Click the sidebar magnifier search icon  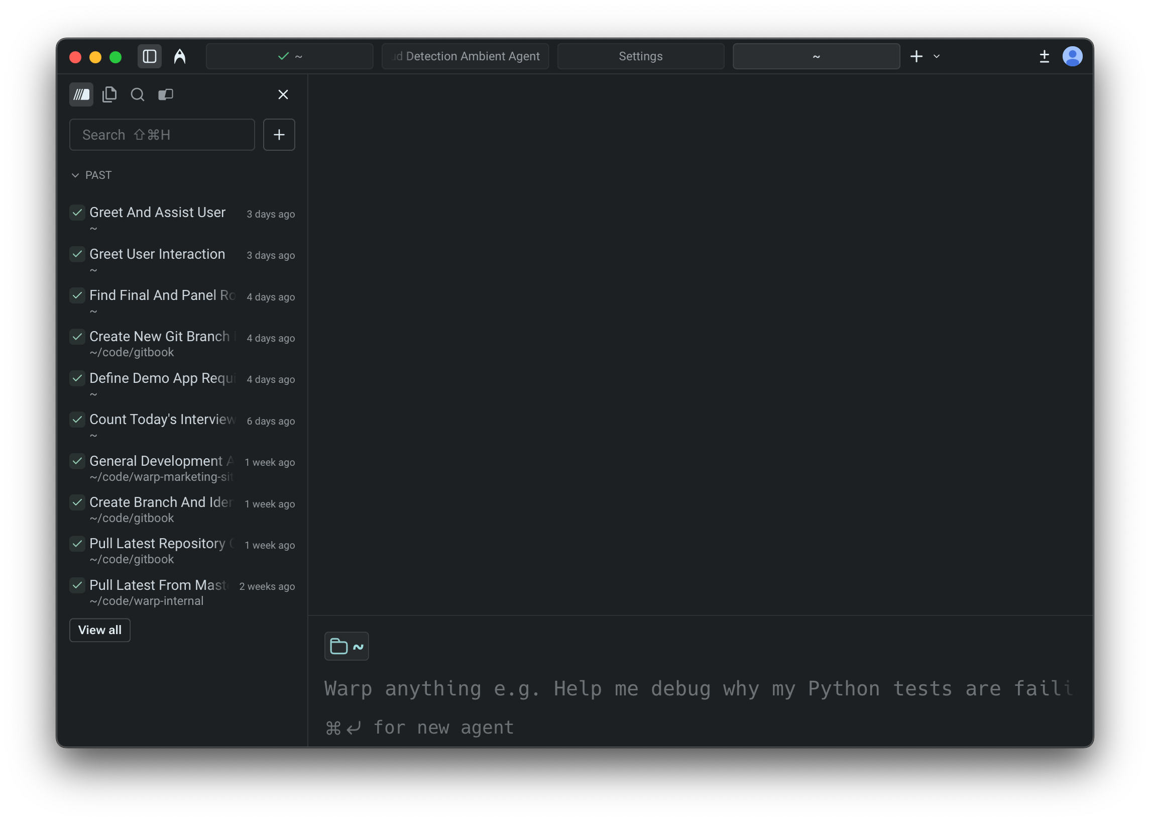click(138, 94)
